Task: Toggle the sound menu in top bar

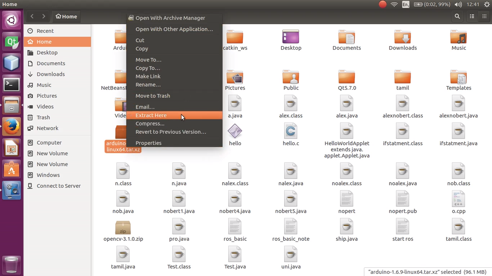Action: point(458,4)
